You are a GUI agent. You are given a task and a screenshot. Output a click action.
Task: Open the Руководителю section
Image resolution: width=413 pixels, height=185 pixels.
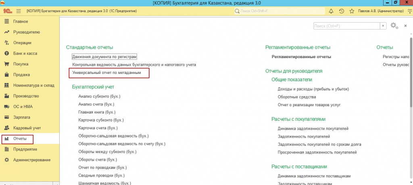click(26, 32)
